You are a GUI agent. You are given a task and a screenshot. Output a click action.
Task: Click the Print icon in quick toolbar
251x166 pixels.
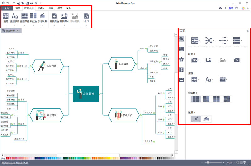[x=32, y=3]
